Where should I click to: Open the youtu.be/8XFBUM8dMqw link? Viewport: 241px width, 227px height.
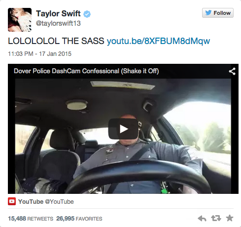(x=158, y=41)
